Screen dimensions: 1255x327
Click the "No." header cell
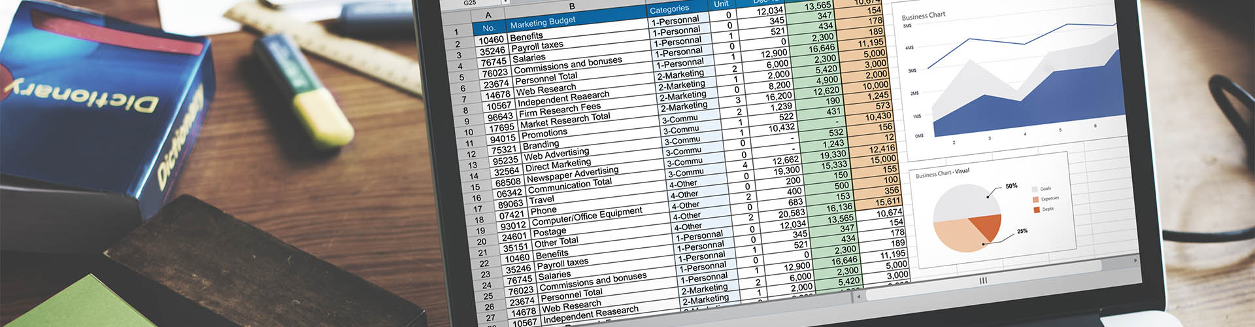489,28
